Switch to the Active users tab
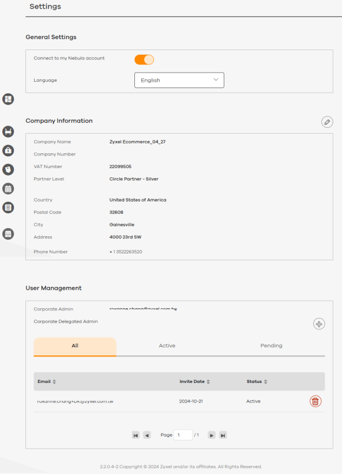 (167, 346)
